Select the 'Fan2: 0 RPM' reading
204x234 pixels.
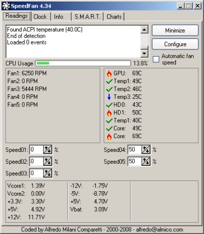click(22, 81)
